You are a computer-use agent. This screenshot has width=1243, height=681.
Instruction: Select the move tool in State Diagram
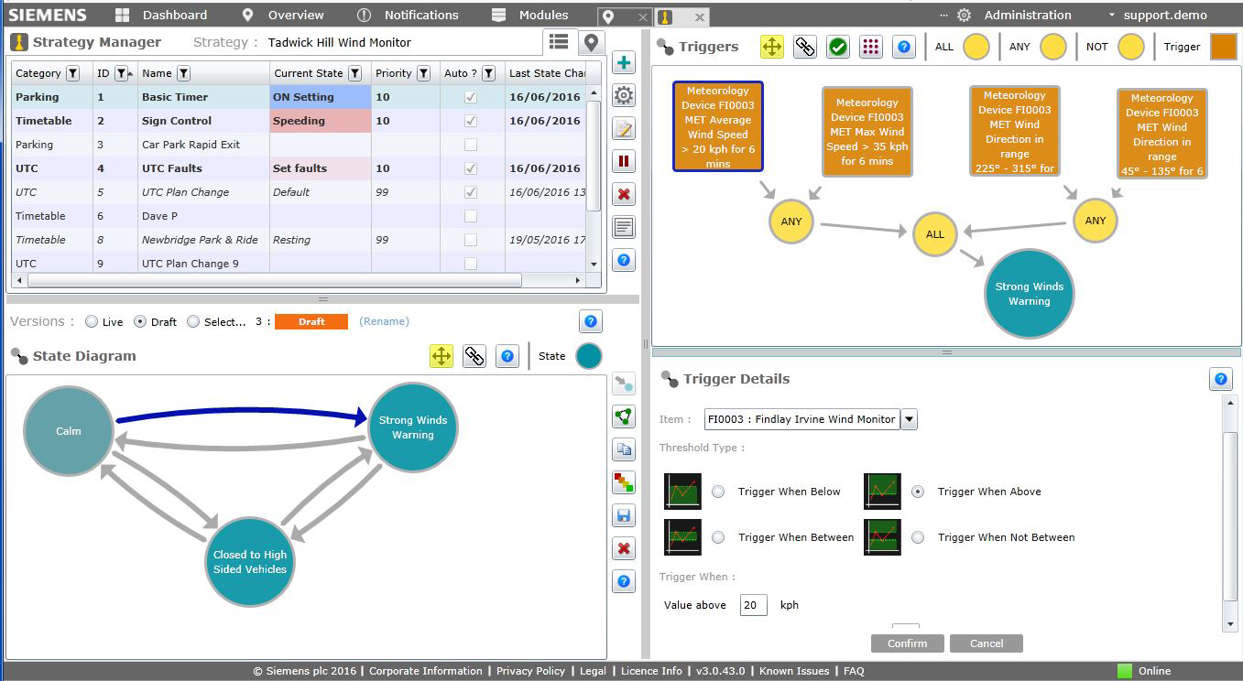click(x=442, y=357)
